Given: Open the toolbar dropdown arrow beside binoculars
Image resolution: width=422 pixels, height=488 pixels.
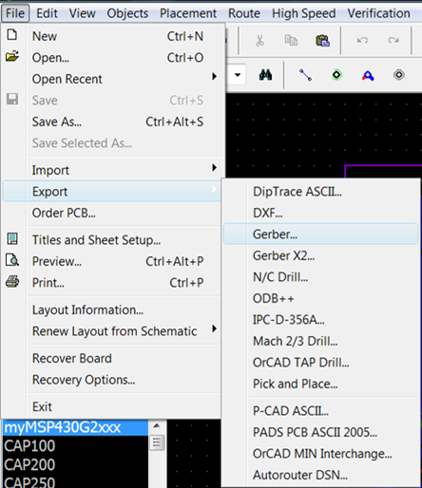Looking at the screenshot, I should (238, 75).
